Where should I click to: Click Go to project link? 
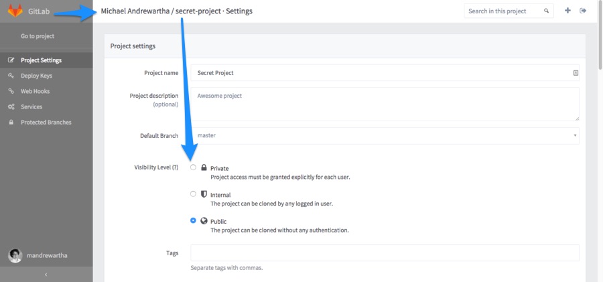pyautogui.click(x=38, y=36)
